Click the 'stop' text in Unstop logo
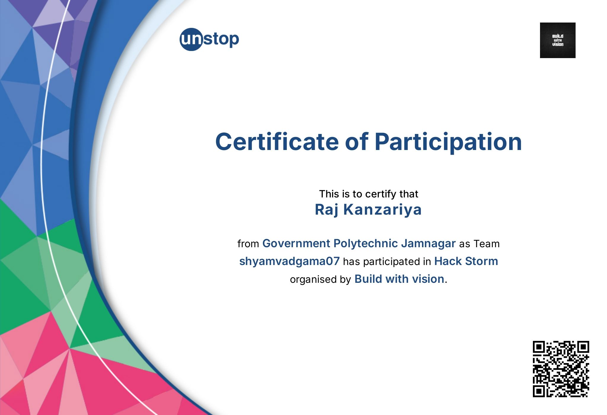The width and height of the screenshot is (607, 415). (x=221, y=39)
